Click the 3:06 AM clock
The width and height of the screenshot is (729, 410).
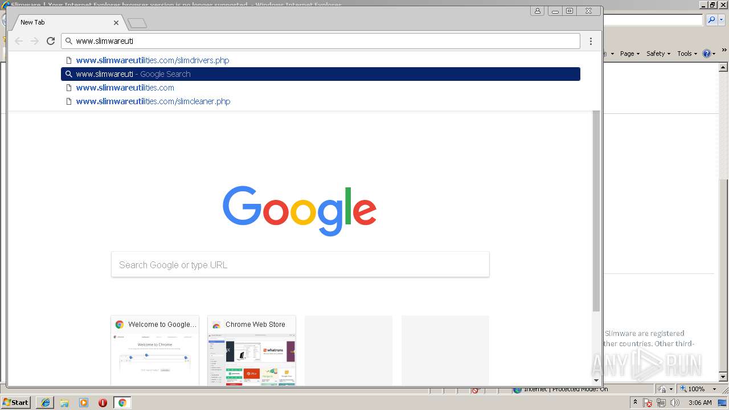[x=700, y=403]
